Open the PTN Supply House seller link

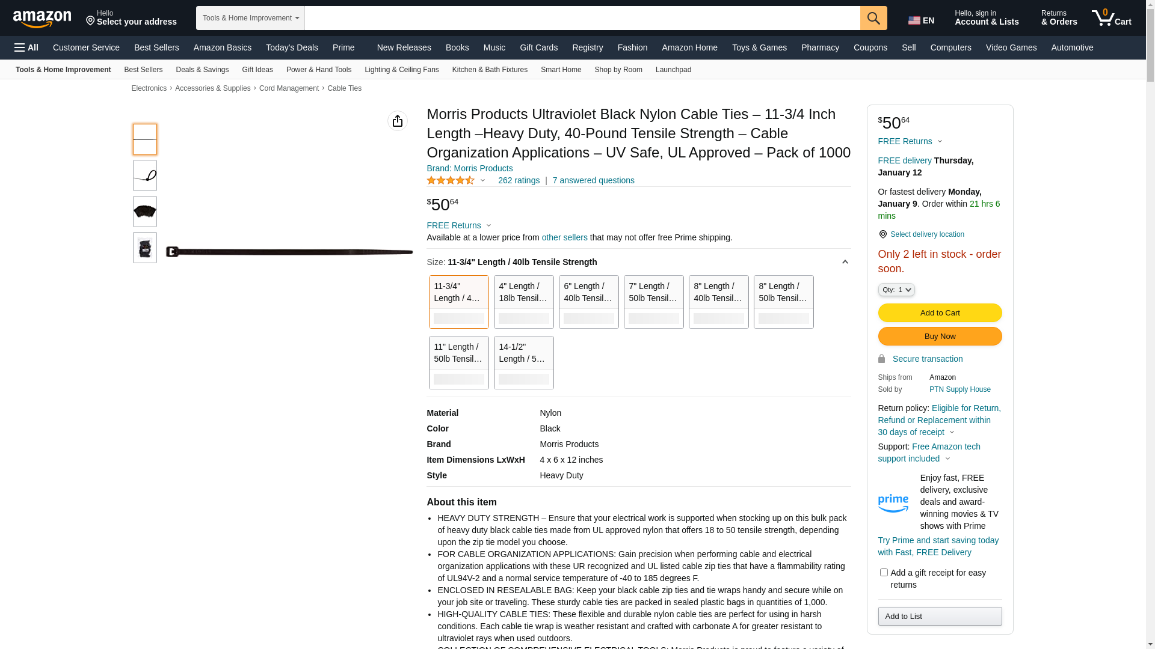click(x=959, y=389)
